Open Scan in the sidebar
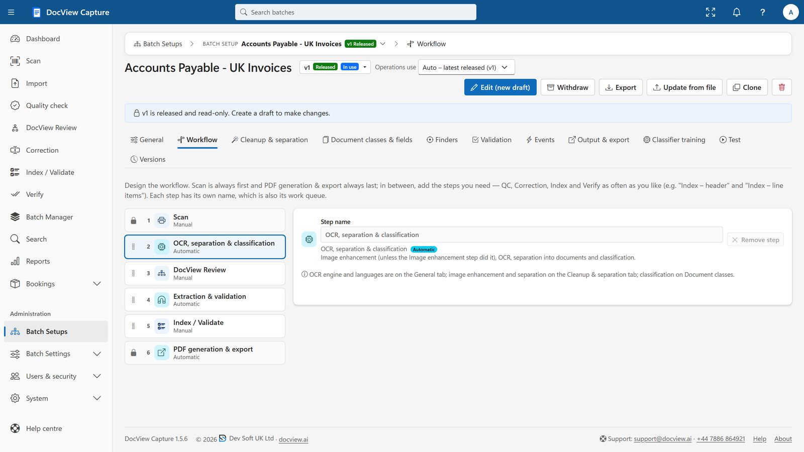 tap(56, 61)
